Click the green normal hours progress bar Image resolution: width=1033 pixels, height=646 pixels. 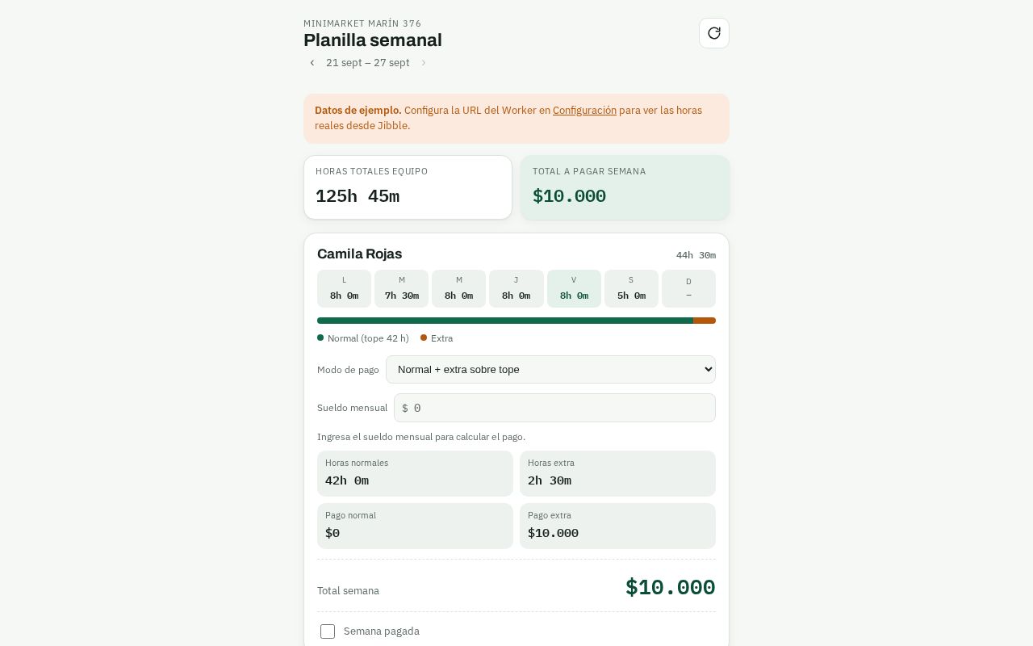tap(505, 321)
